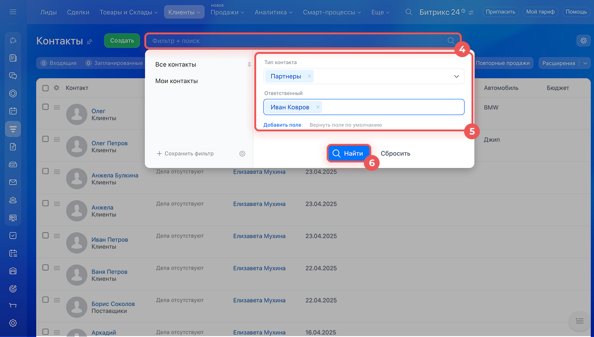Open the workgroups people icon in the sidebar
This screenshot has width=594, height=337.
click(x=13, y=200)
